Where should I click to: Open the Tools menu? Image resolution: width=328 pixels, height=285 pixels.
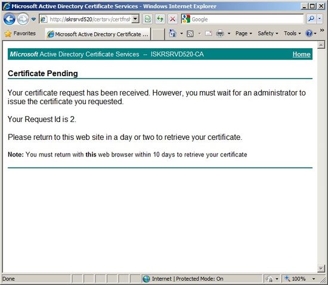click(x=292, y=33)
